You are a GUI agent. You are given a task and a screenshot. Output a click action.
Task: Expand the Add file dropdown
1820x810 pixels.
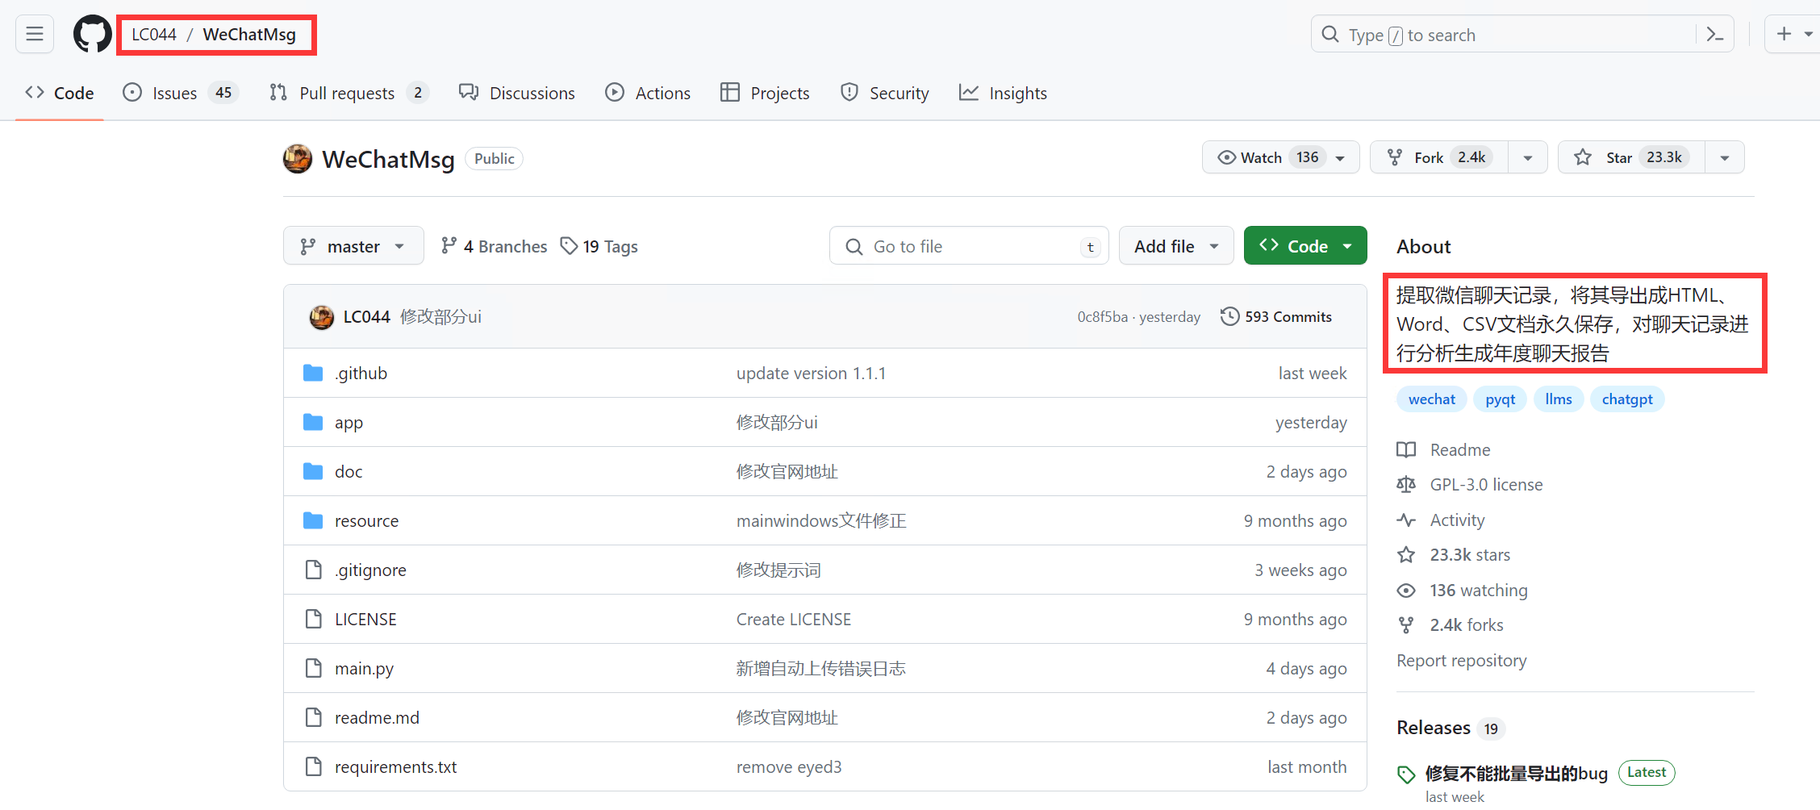point(1176,246)
